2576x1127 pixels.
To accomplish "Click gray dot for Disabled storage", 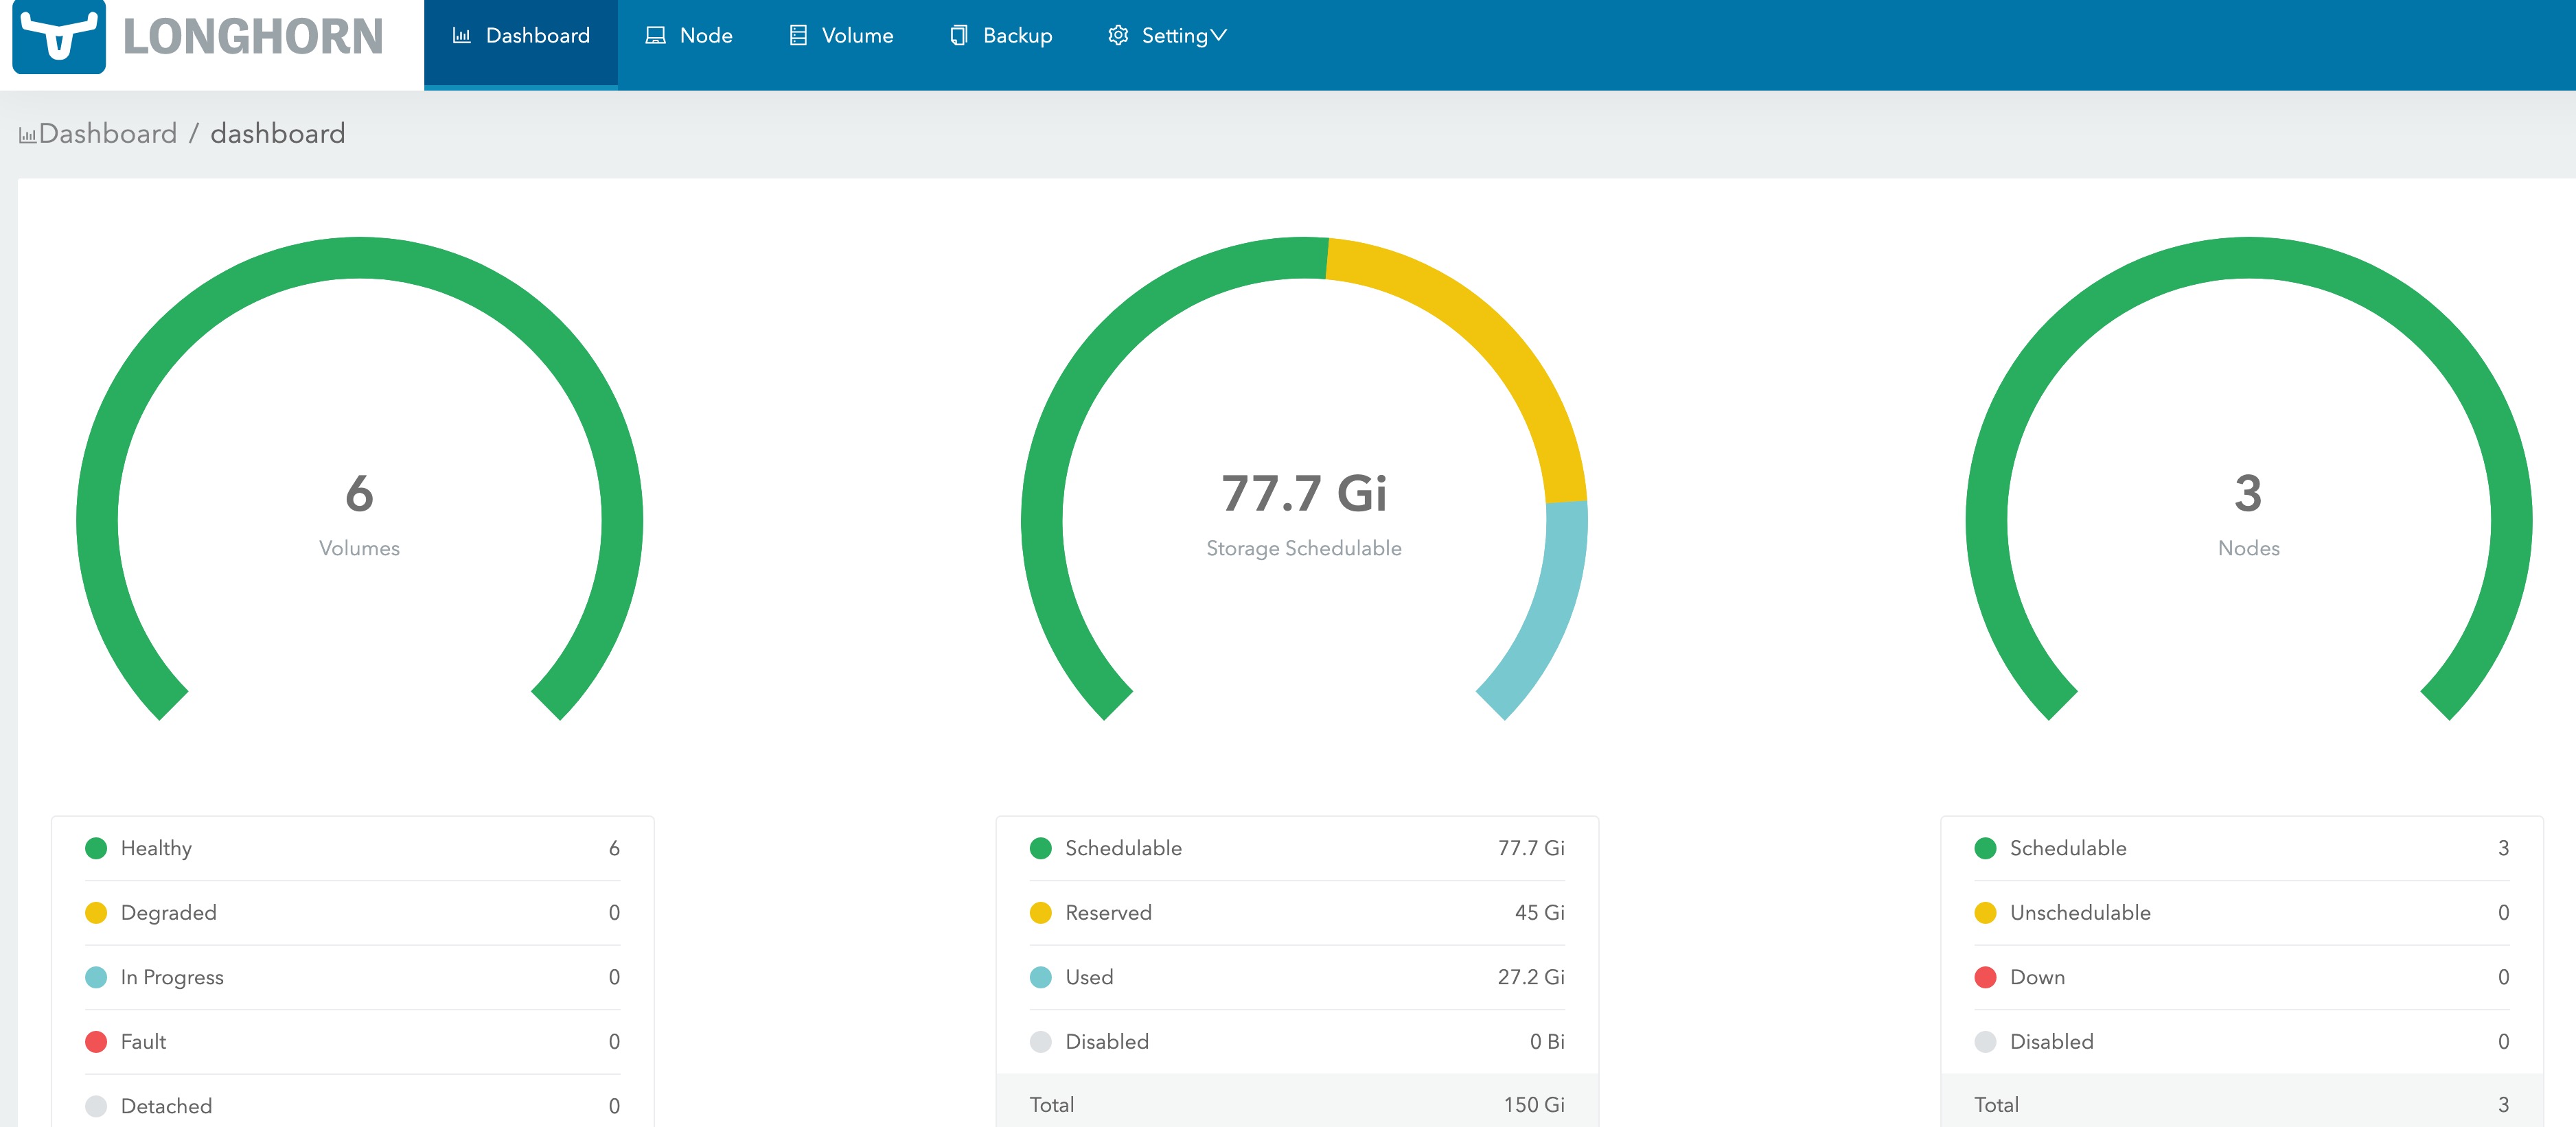I will click(x=1040, y=1042).
